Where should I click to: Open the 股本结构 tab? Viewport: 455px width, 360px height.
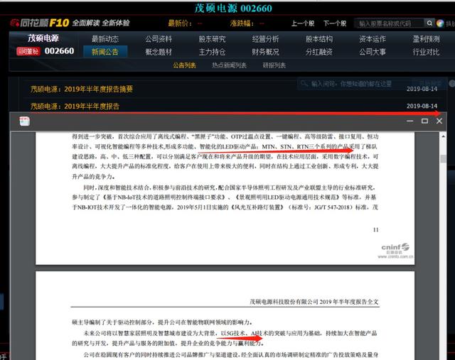[x=319, y=39]
